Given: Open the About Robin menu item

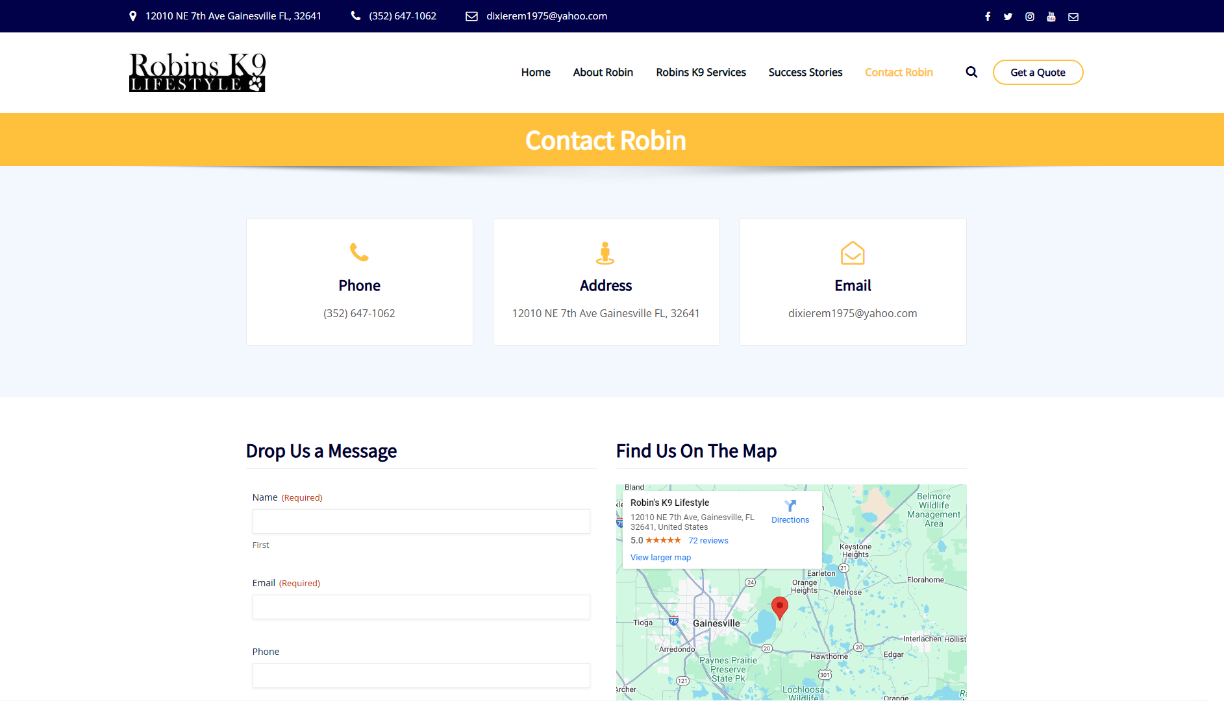Looking at the screenshot, I should point(603,72).
